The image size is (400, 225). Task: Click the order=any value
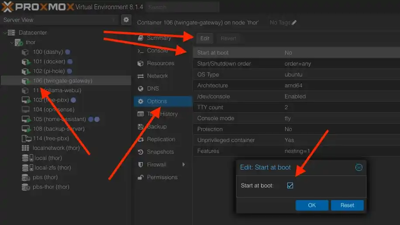298,64
